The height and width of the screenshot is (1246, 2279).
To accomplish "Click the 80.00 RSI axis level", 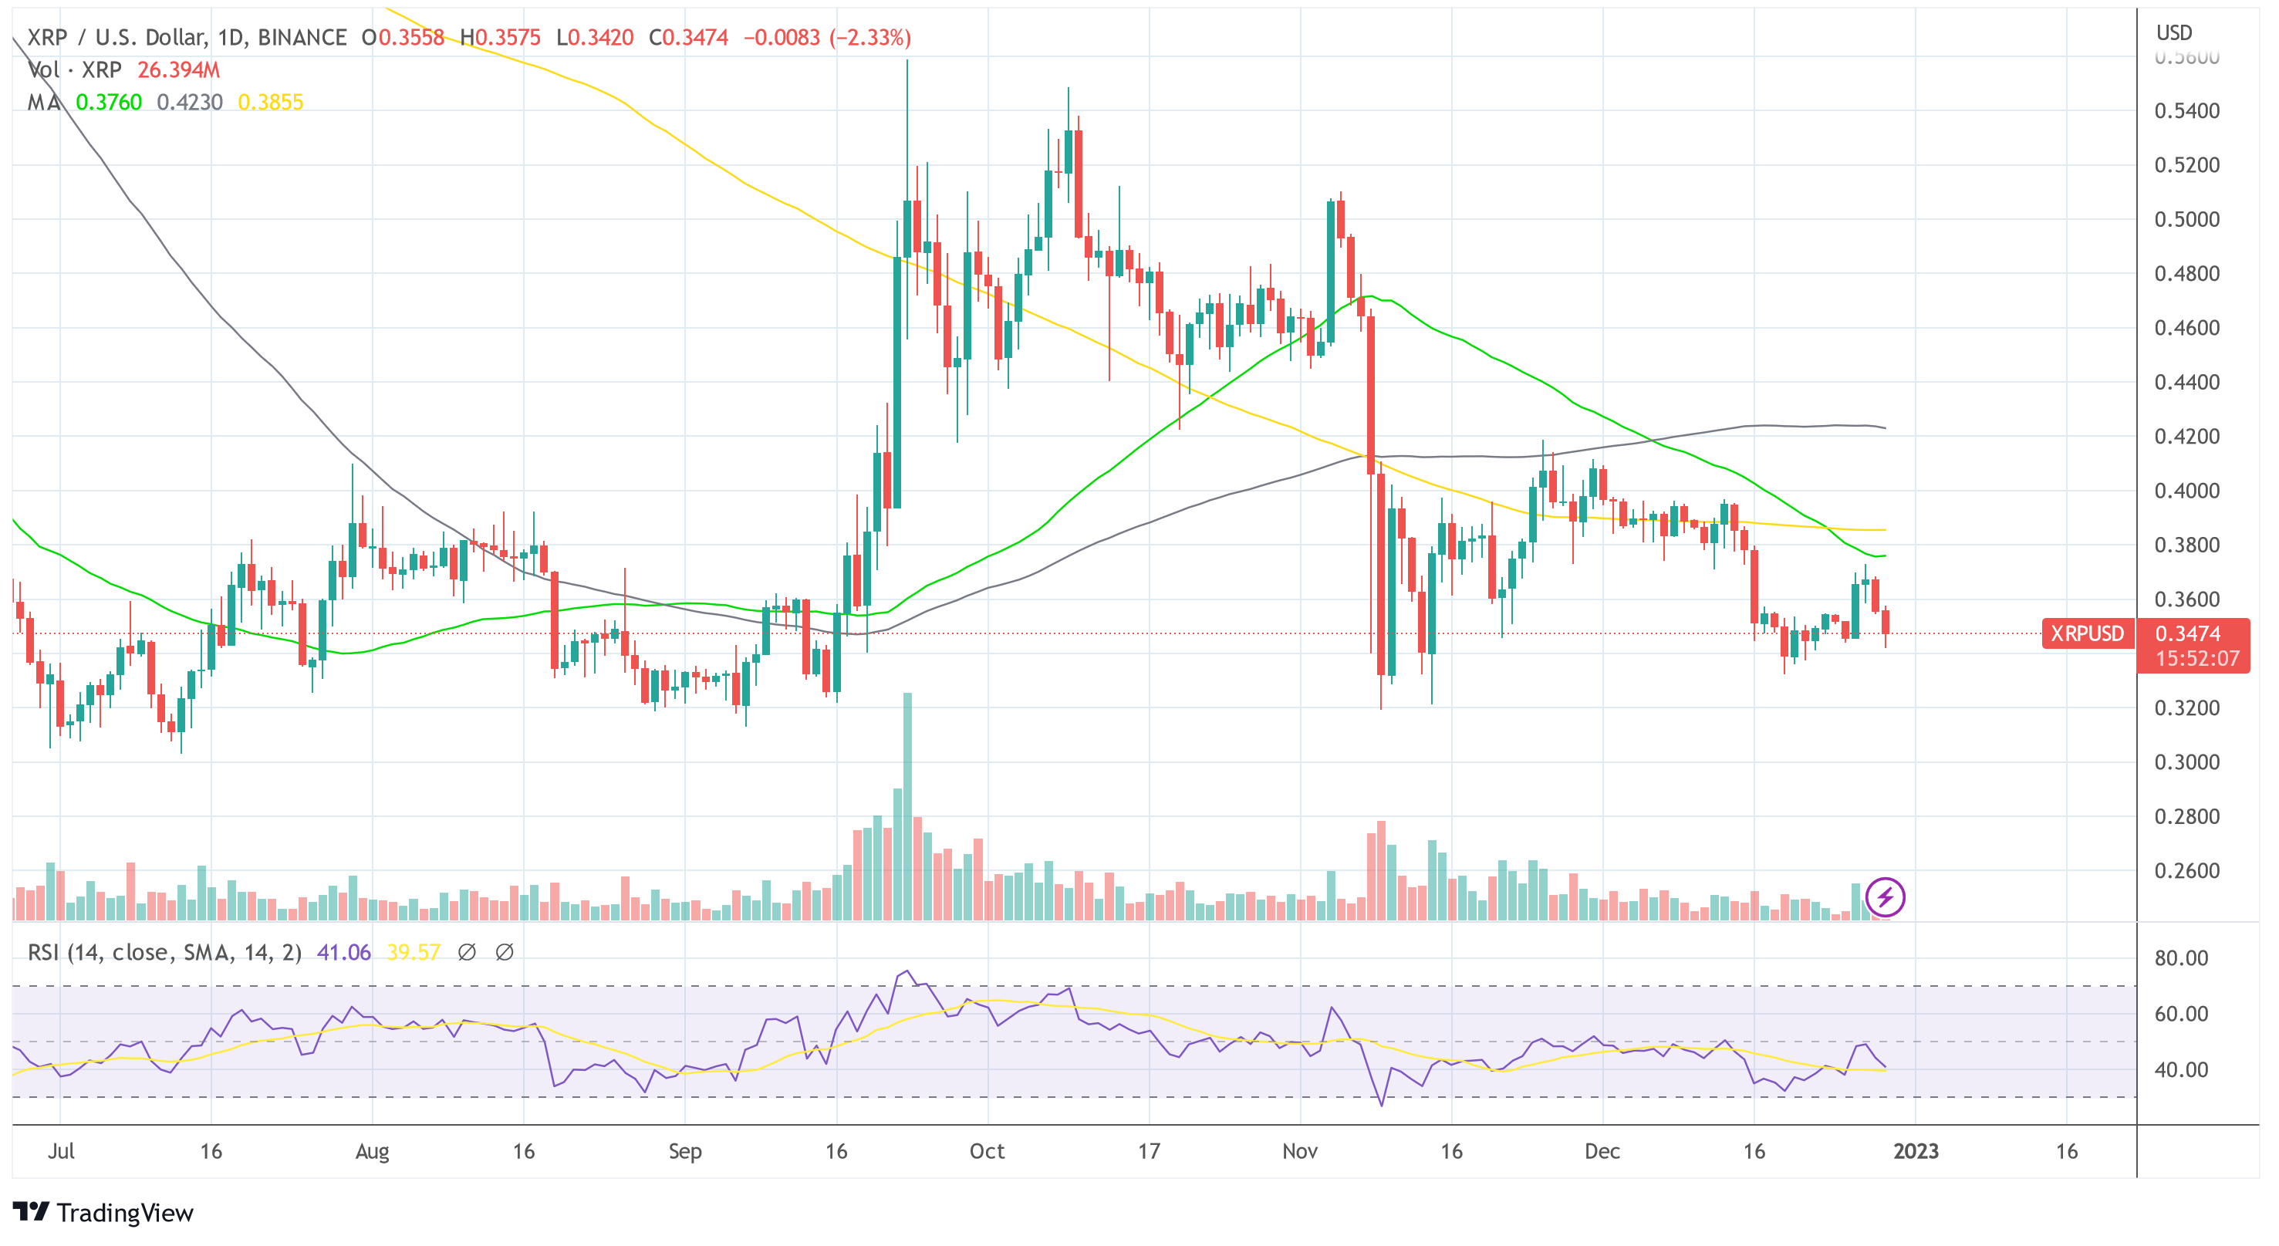I will (2182, 957).
